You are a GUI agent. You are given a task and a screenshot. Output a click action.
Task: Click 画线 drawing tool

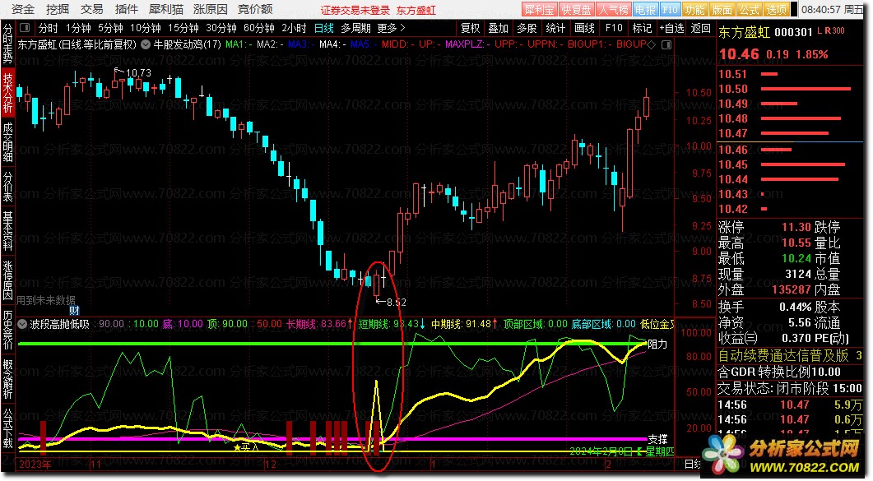coord(584,28)
